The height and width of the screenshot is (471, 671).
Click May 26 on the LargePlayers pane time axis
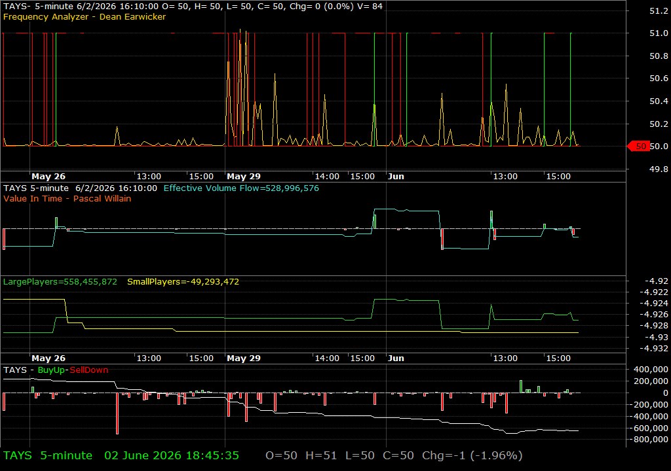(x=48, y=358)
